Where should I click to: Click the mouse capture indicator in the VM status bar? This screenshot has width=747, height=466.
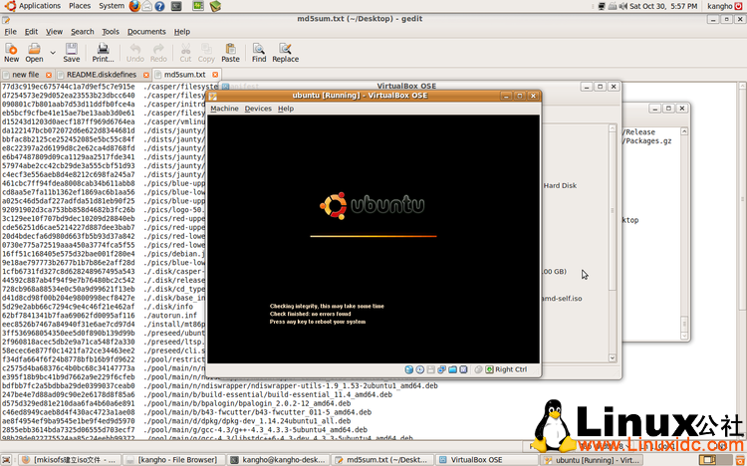479,369
